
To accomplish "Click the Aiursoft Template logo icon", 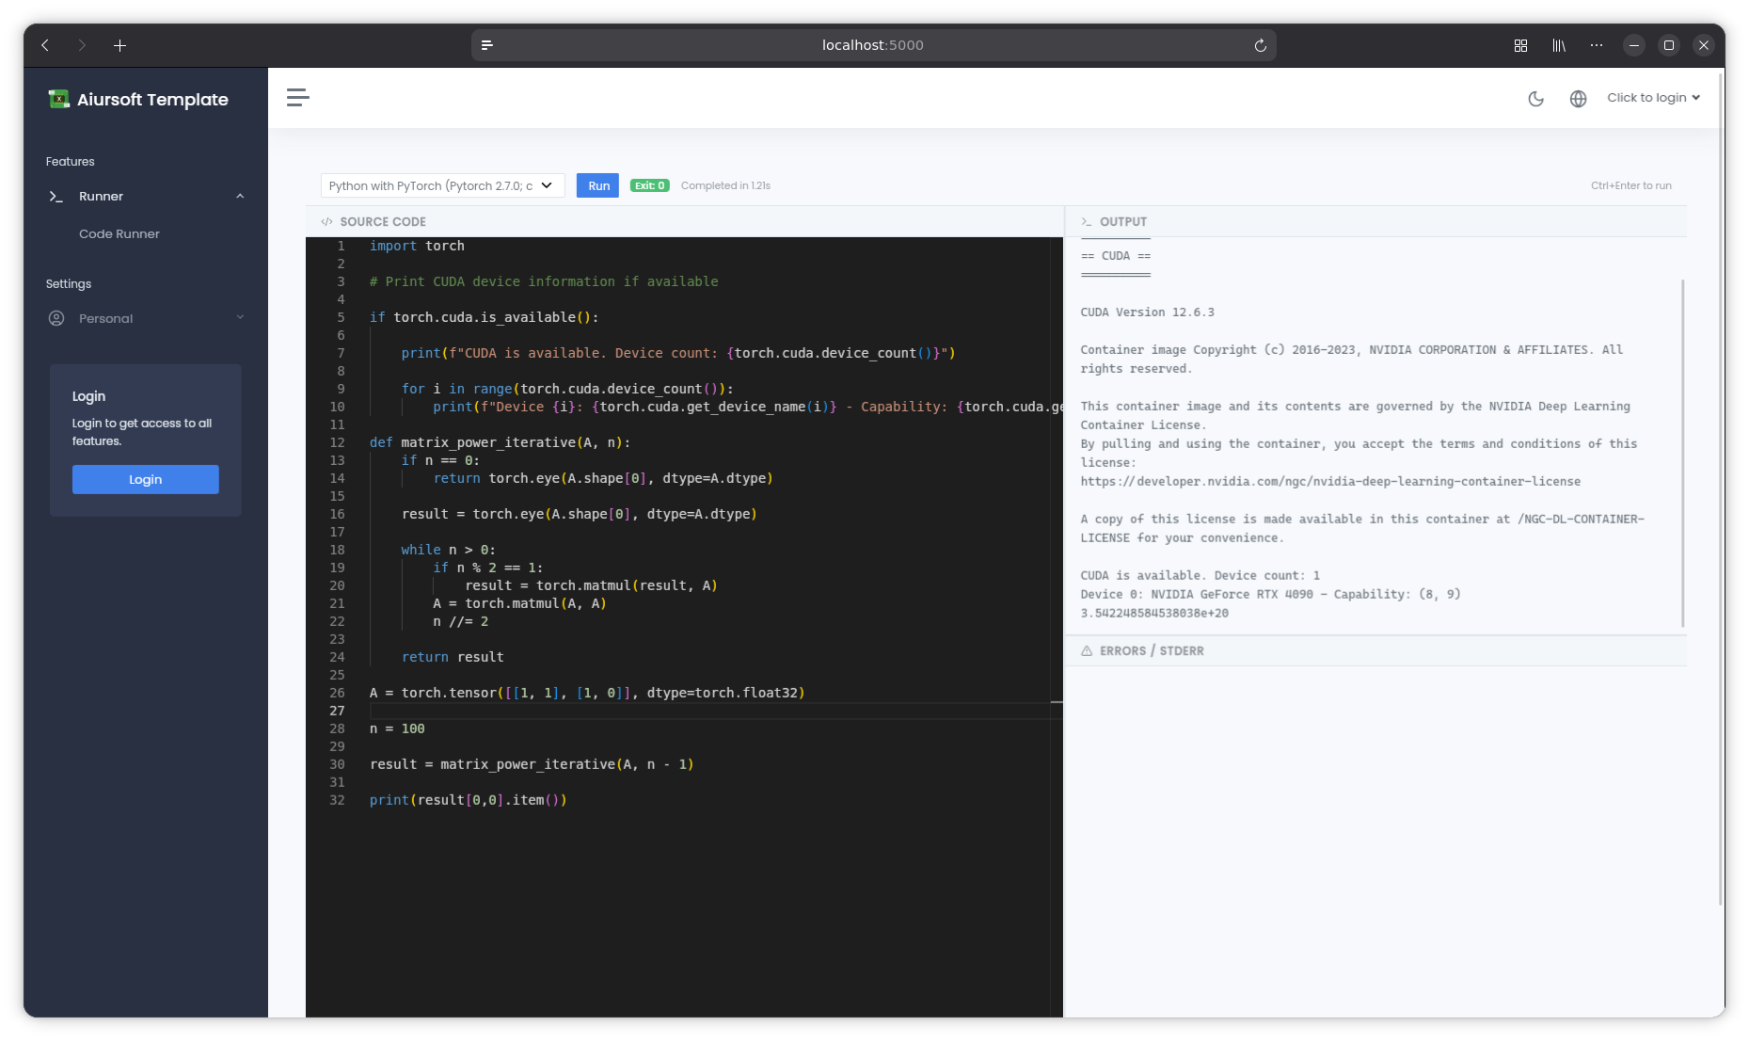I will point(59,99).
